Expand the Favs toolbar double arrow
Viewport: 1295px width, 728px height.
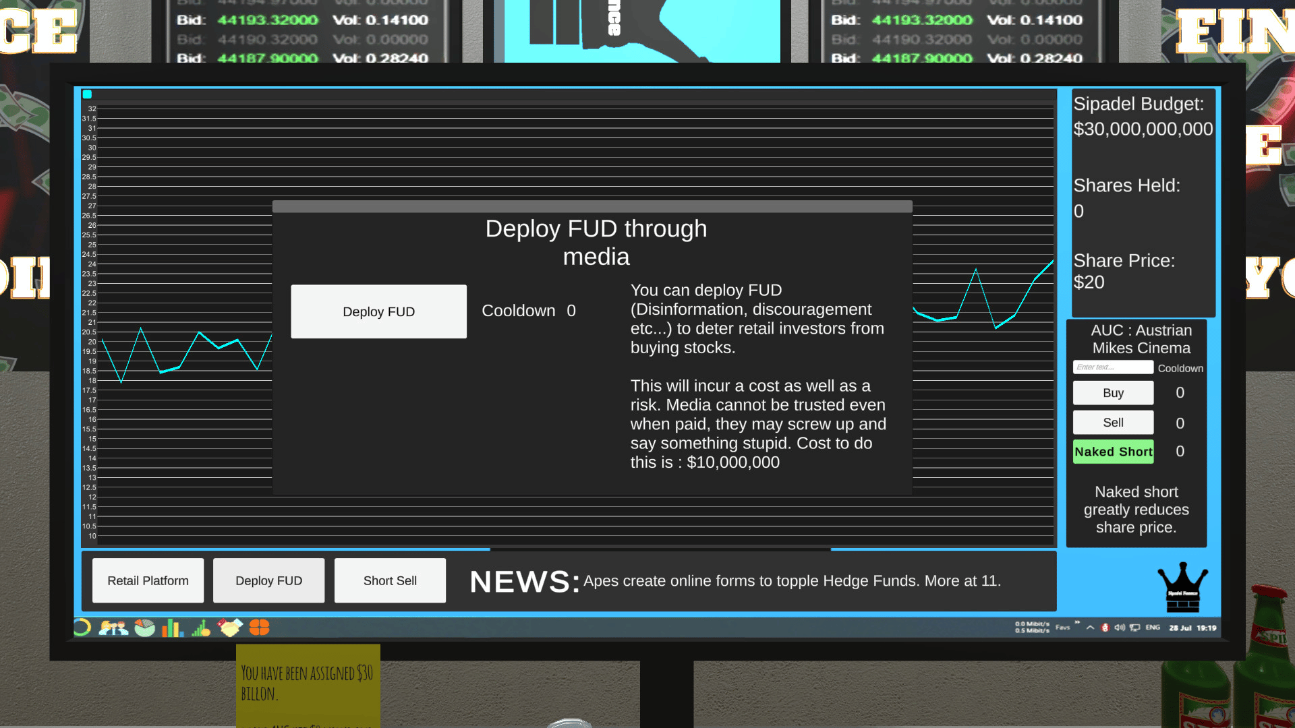coord(1077,623)
